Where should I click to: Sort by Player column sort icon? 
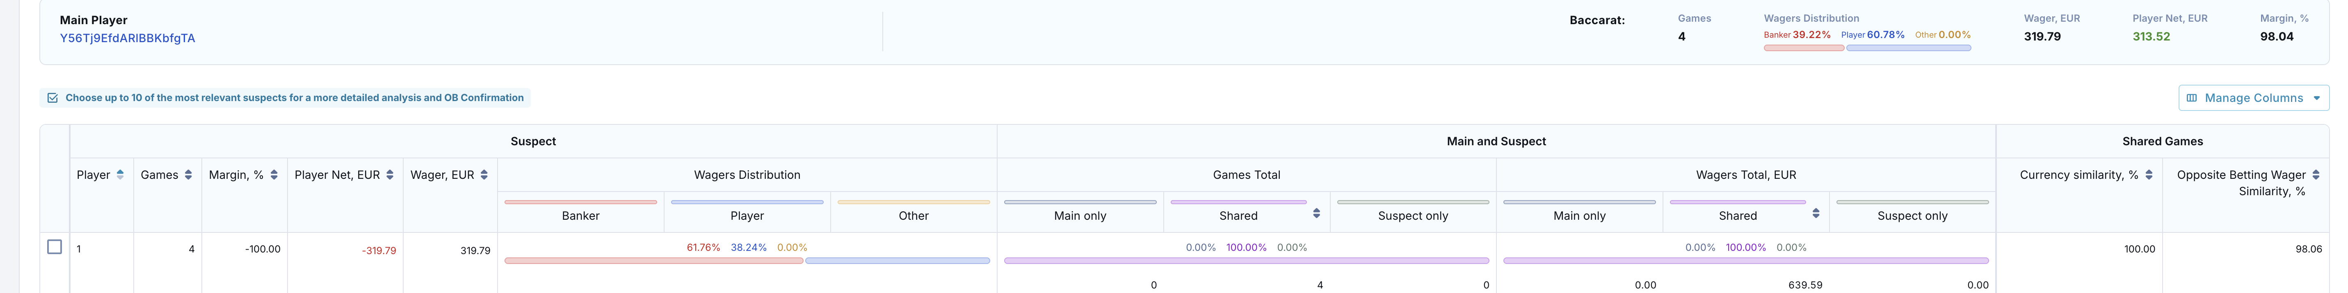pyautogui.click(x=120, y=175)
